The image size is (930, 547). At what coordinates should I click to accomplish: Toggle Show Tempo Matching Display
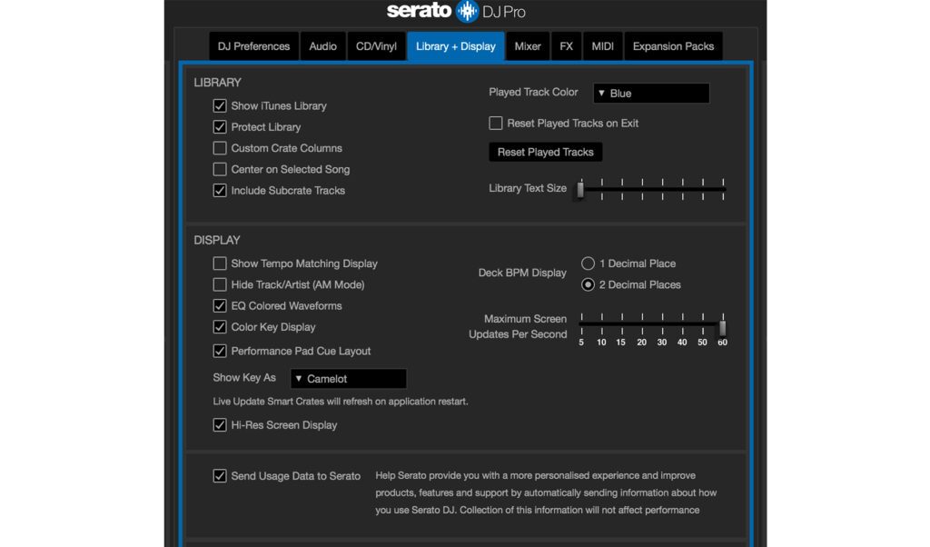click(x=220, y=264)
